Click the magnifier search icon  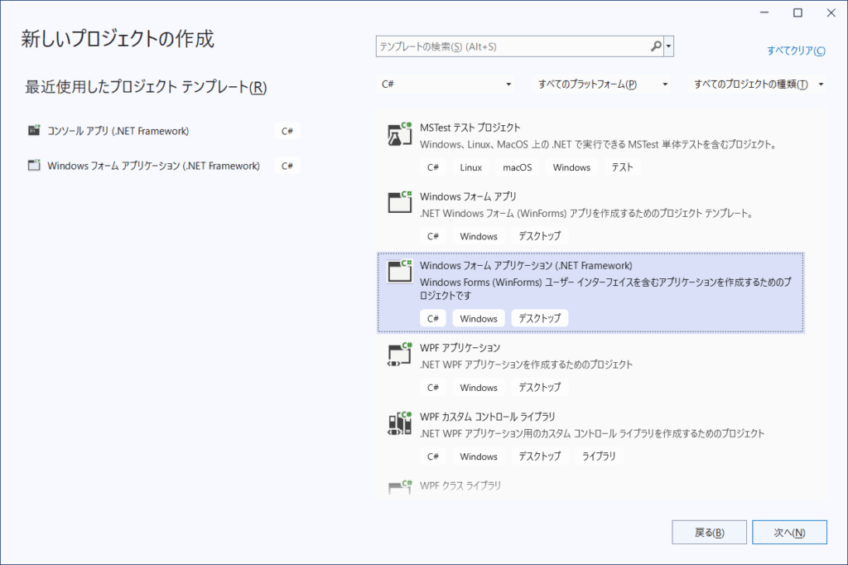pyautogui.click(x=656, y=46)
